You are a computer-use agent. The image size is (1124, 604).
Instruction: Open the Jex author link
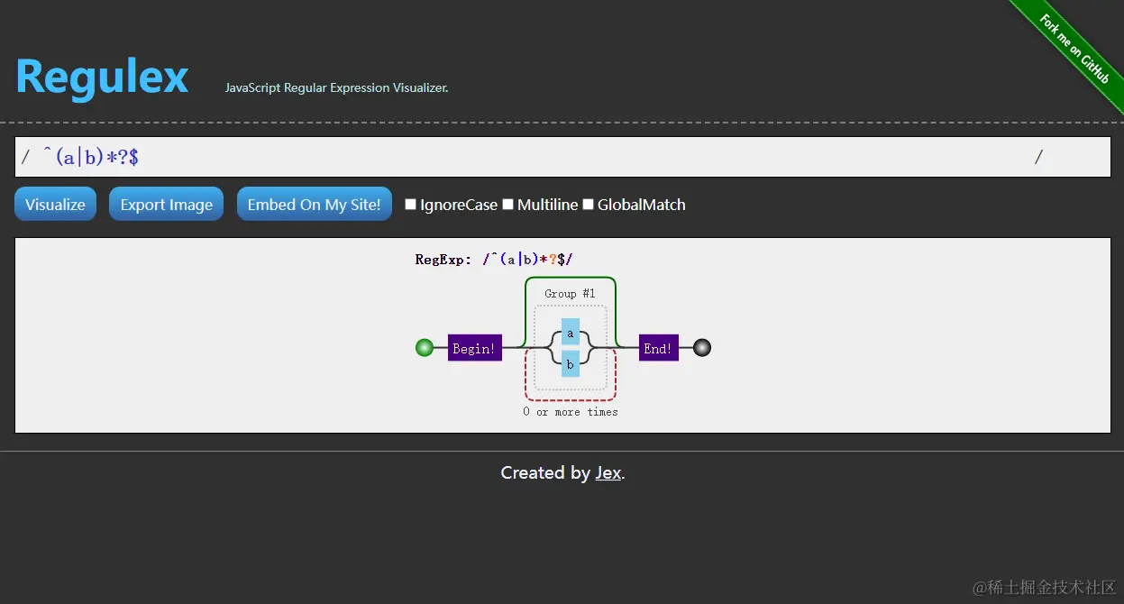point(608,472)
